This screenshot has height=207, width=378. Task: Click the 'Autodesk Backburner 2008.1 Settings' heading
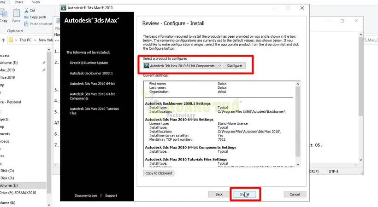pyautogui.click(x=177, y=103)
